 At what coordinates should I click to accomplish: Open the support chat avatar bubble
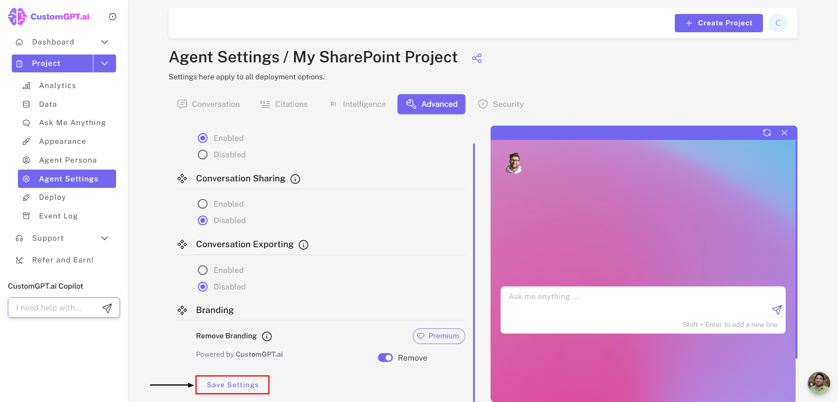[819, 383]
